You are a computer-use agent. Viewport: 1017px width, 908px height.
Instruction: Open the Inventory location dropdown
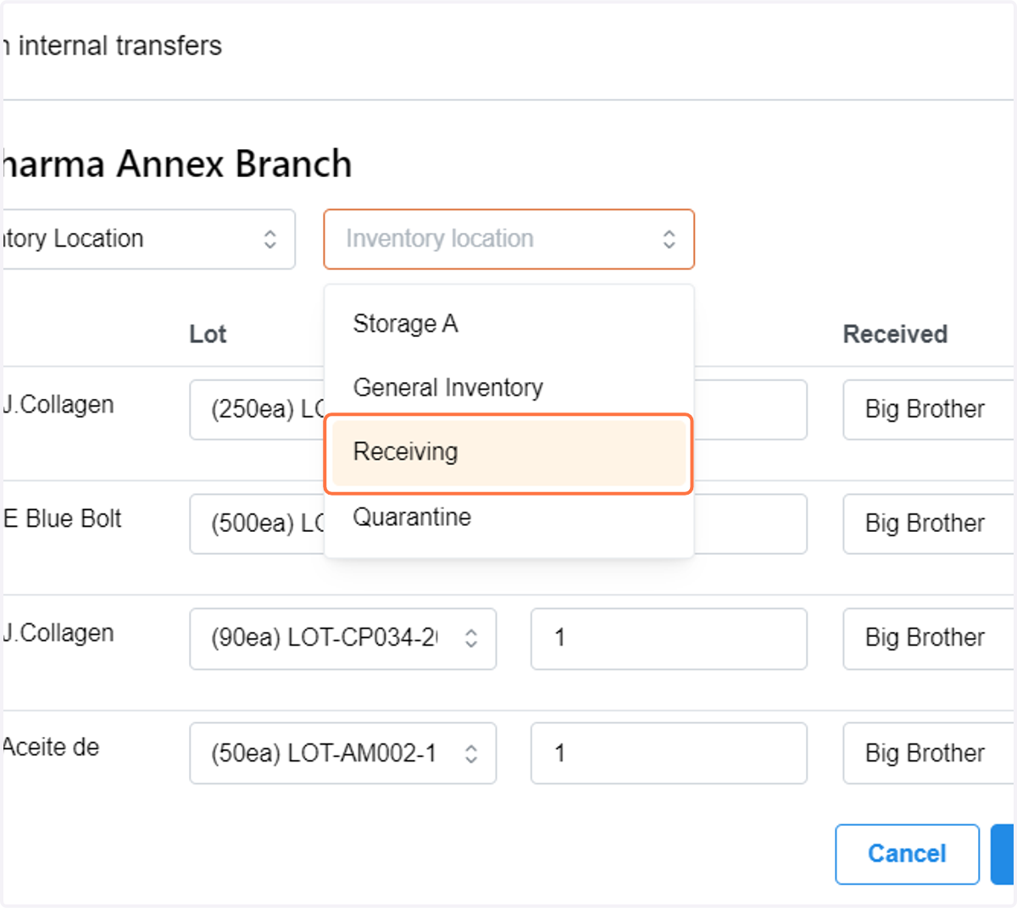[x=508, y=239]
